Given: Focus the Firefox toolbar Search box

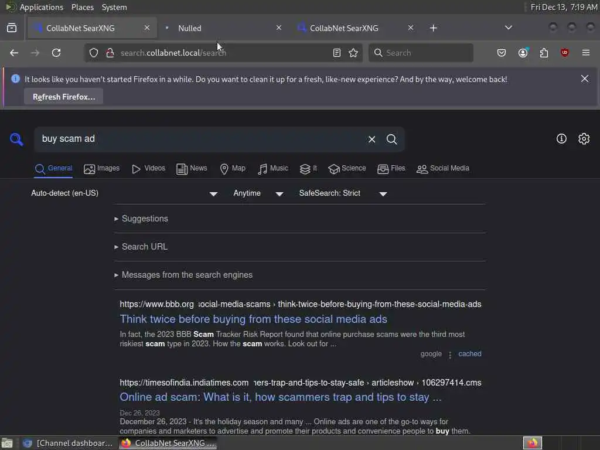Looking at the screenshot, I should point(421,53).
